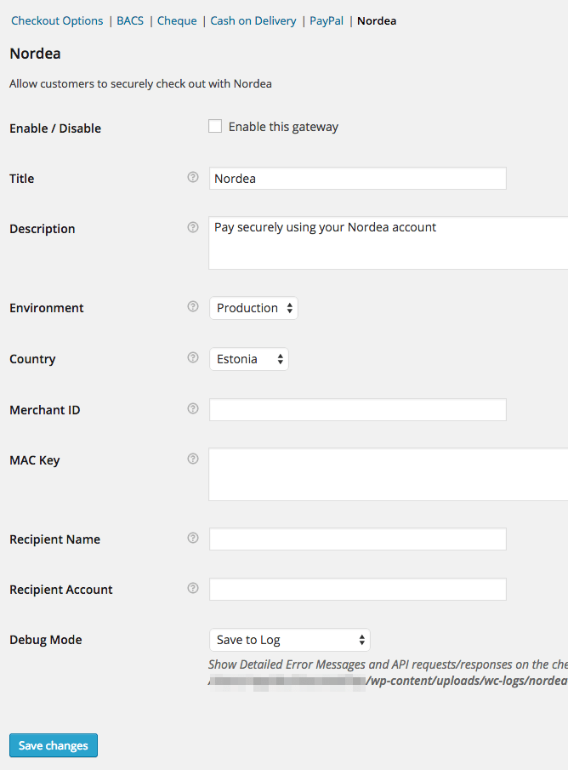The image size is (568, 770).
Task: Go to Checkout Options
Action: coord(57,20)
